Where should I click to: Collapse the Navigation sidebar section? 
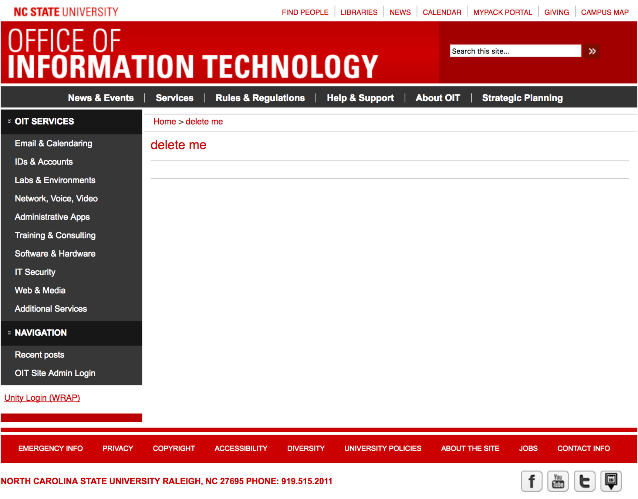(x=9, y=333)
